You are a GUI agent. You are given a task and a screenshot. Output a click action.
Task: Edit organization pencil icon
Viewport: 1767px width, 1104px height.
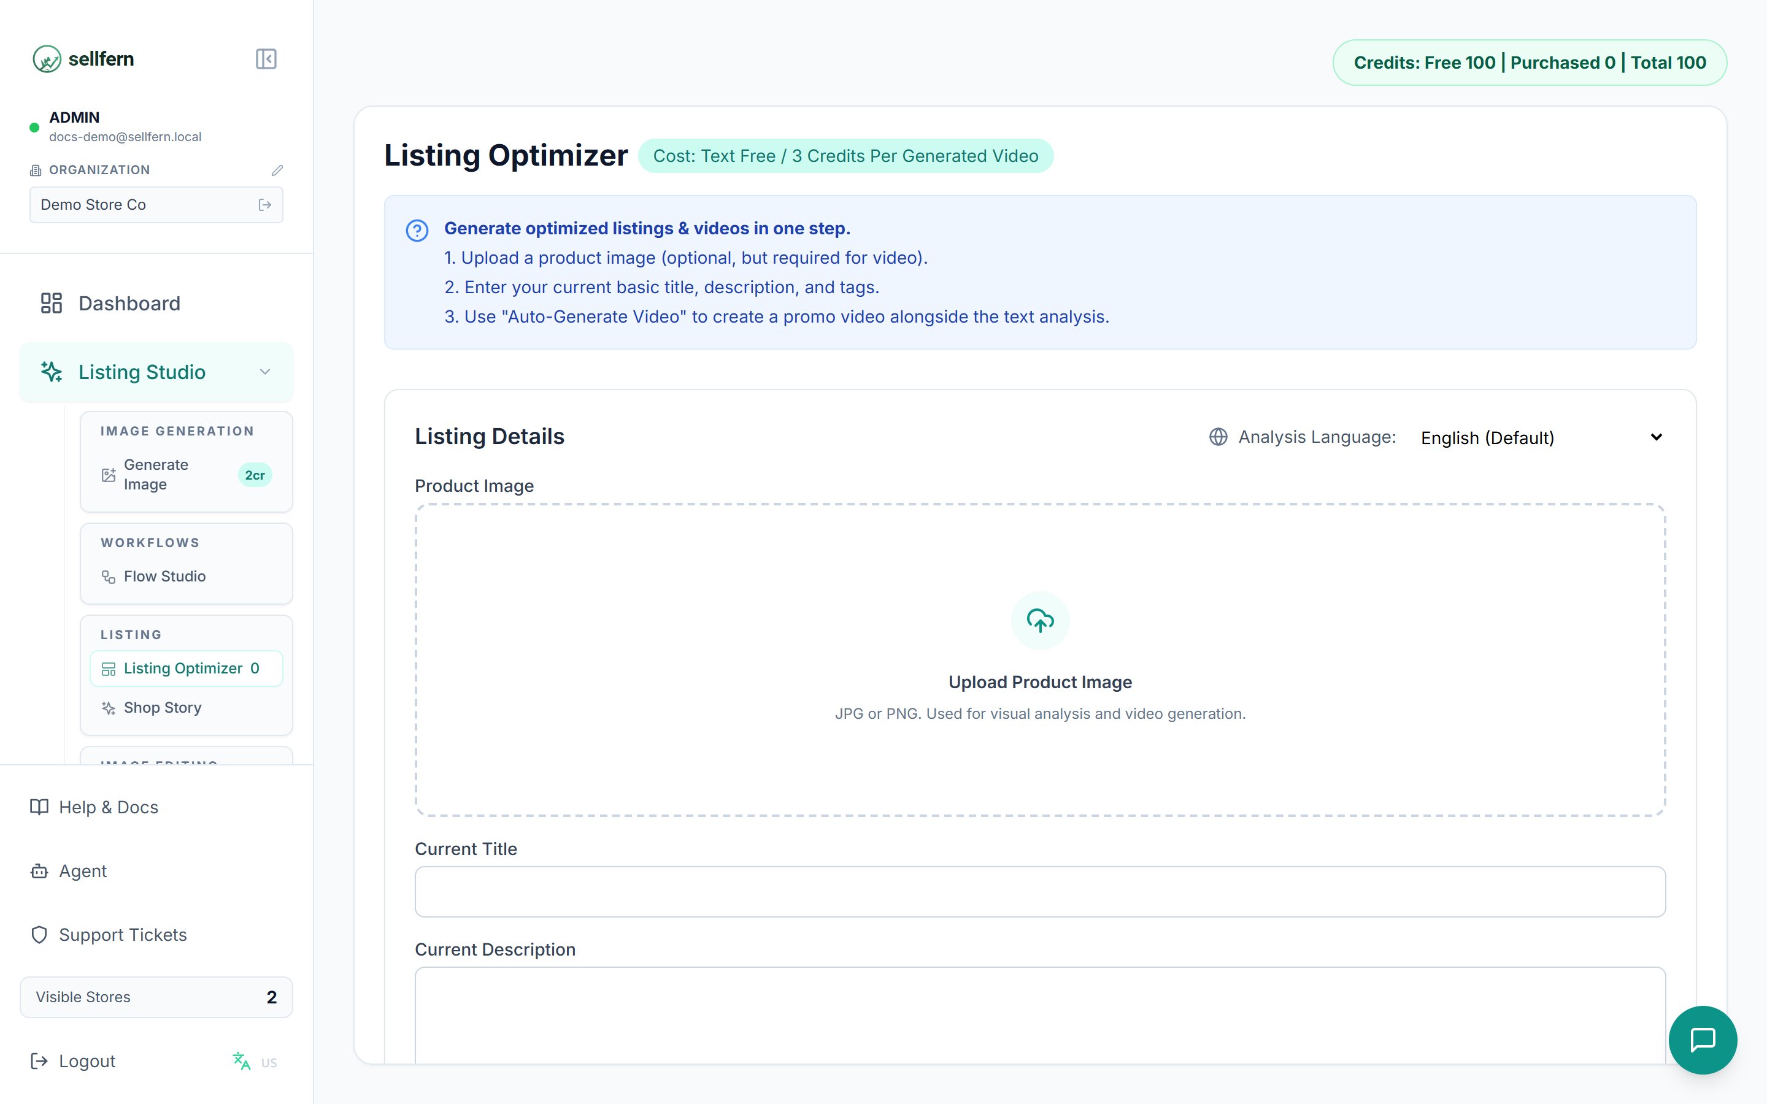coord(277,170)
